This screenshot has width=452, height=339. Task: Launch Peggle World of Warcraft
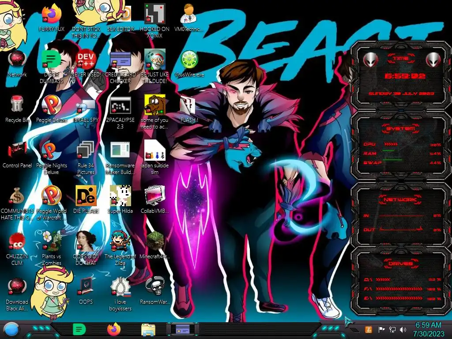(51, 195)
